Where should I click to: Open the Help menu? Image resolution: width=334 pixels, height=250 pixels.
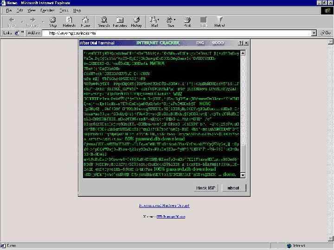(77, 10)
